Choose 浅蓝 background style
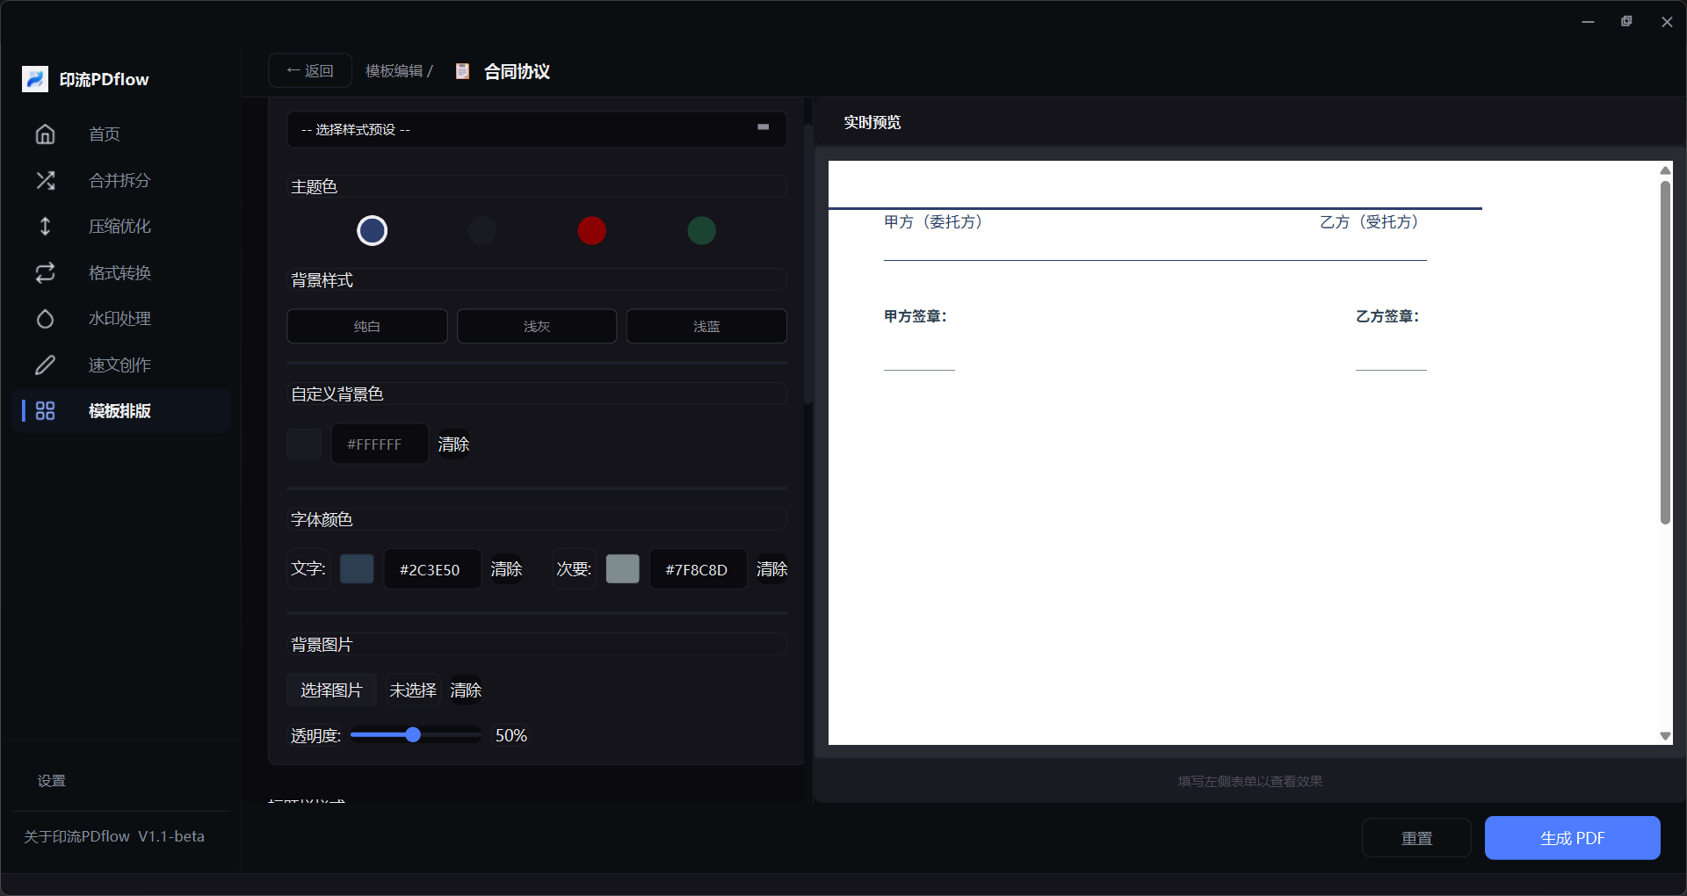 (x=706, y=326)
